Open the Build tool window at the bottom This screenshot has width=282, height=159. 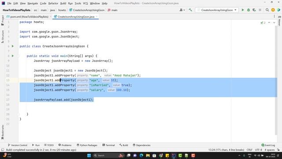tap(123, 145)
